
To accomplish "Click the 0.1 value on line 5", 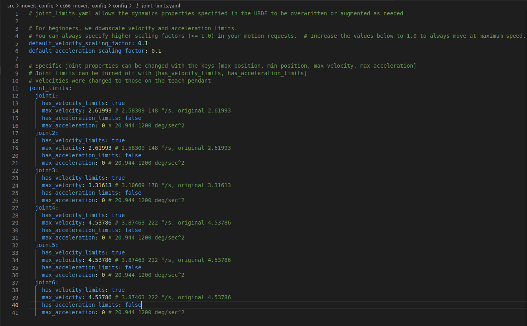I will tap(143, 44).
